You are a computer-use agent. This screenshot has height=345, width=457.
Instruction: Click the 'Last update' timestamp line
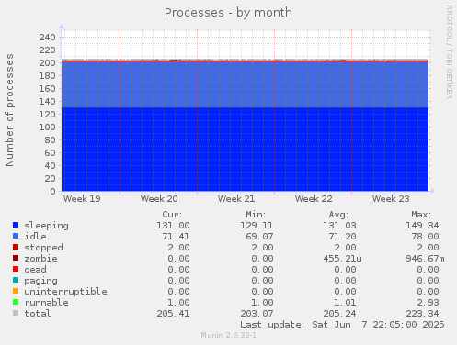click(x=342, y=325)
